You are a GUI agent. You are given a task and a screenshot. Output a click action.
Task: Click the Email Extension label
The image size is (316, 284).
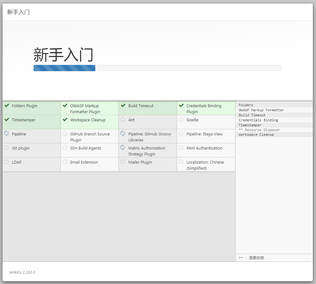(x=84, y=162)
